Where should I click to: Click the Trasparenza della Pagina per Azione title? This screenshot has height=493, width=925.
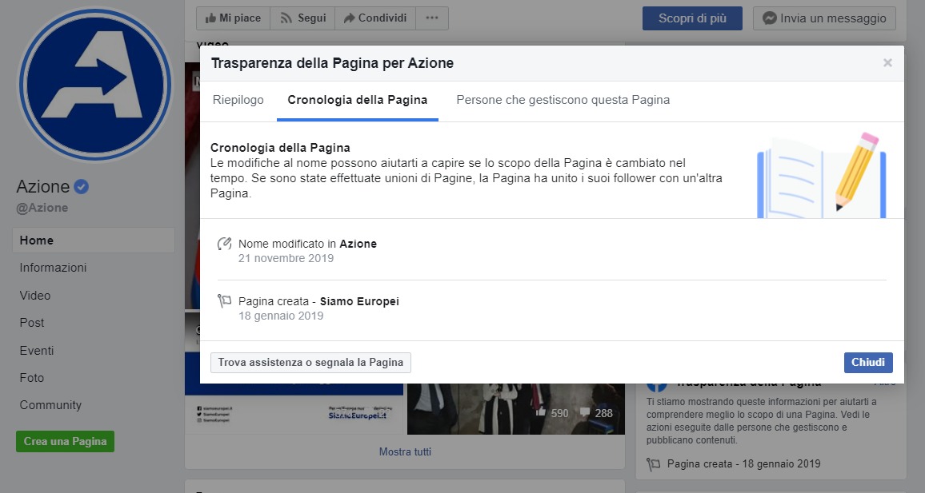click(332, 63)
